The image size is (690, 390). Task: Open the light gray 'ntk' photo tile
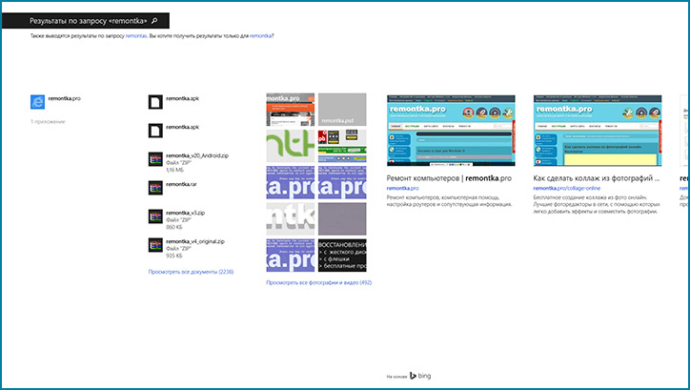pos(291,218)
